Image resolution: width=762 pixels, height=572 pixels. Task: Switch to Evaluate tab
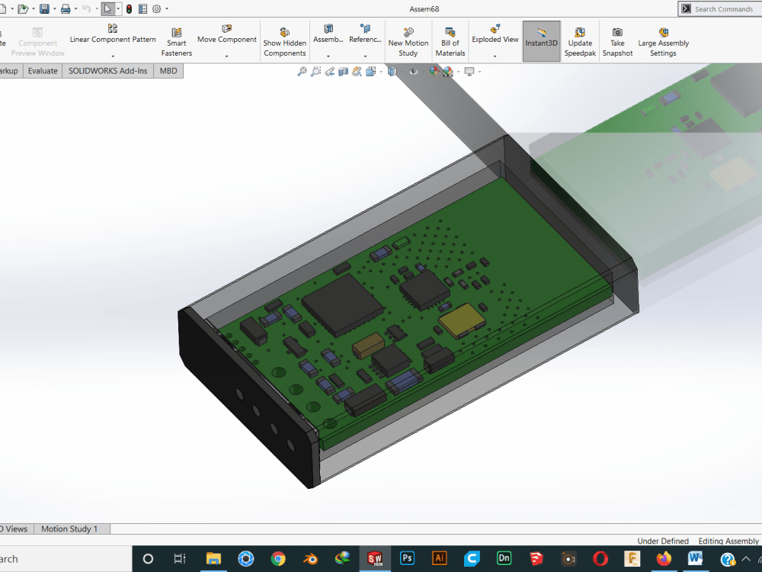pyautogui.click(x=43, y=71)
